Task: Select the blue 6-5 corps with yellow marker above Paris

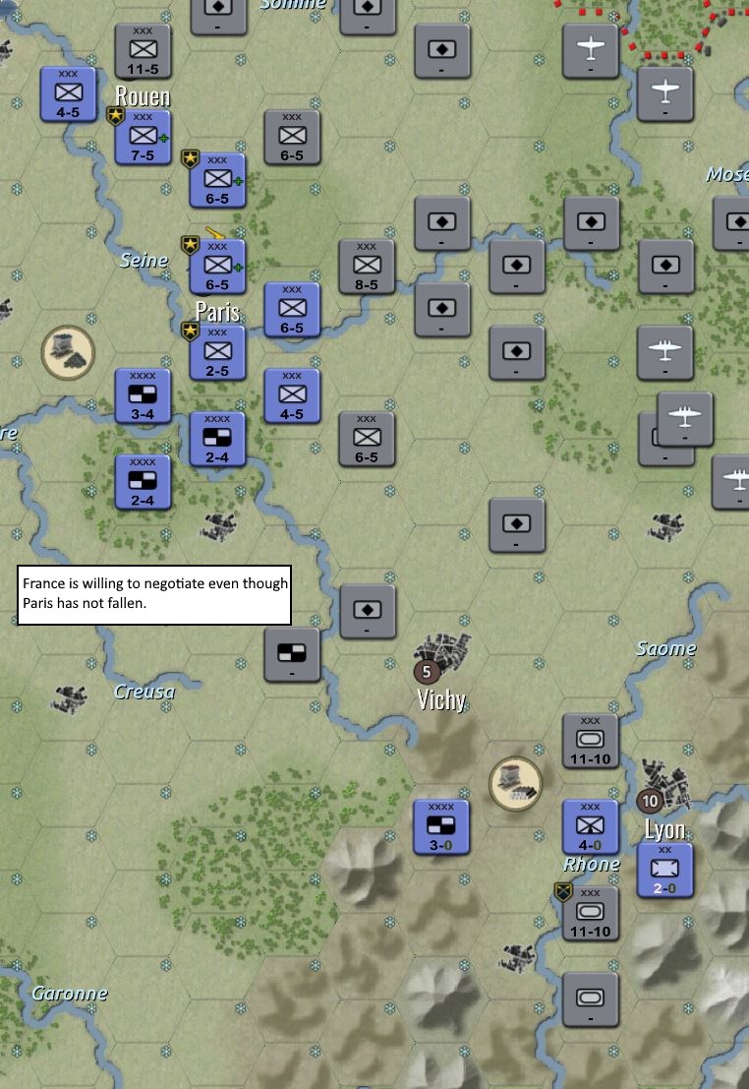Action: 217,267
